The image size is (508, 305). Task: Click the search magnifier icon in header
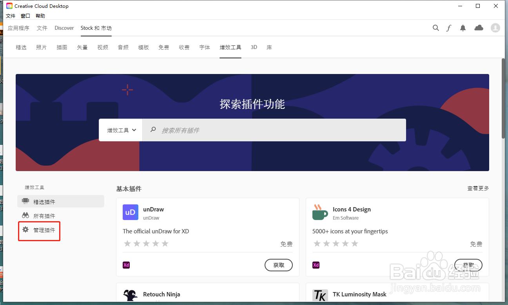[x=435, y=28]
